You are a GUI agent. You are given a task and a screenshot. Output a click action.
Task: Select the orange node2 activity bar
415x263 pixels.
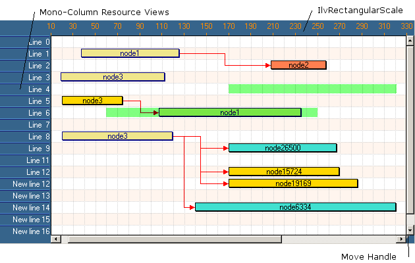point(298,65)
